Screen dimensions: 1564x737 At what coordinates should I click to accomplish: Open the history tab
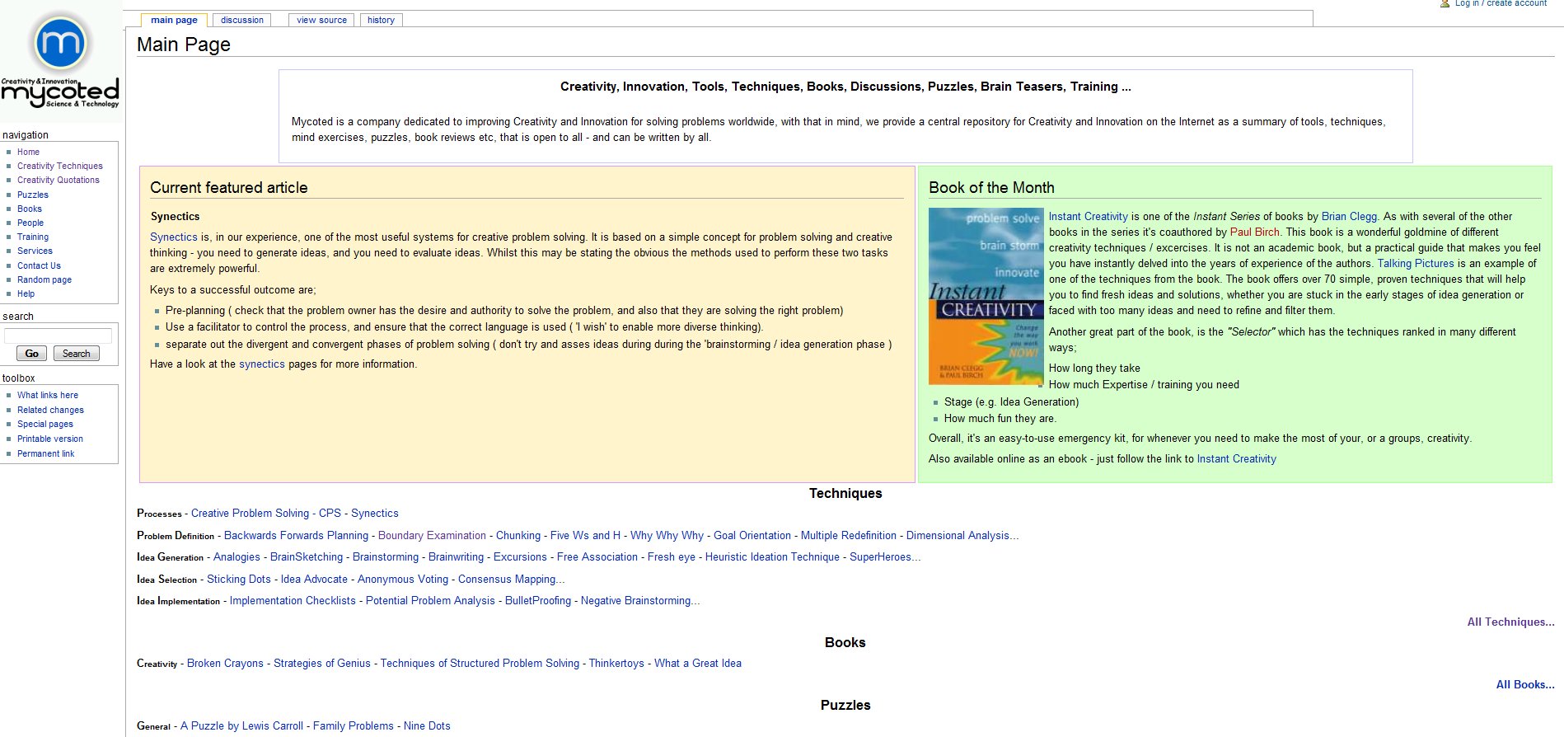381,20
